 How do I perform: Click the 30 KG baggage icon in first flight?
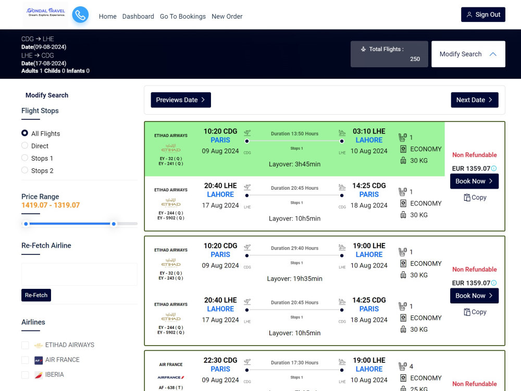click(403, 161)
